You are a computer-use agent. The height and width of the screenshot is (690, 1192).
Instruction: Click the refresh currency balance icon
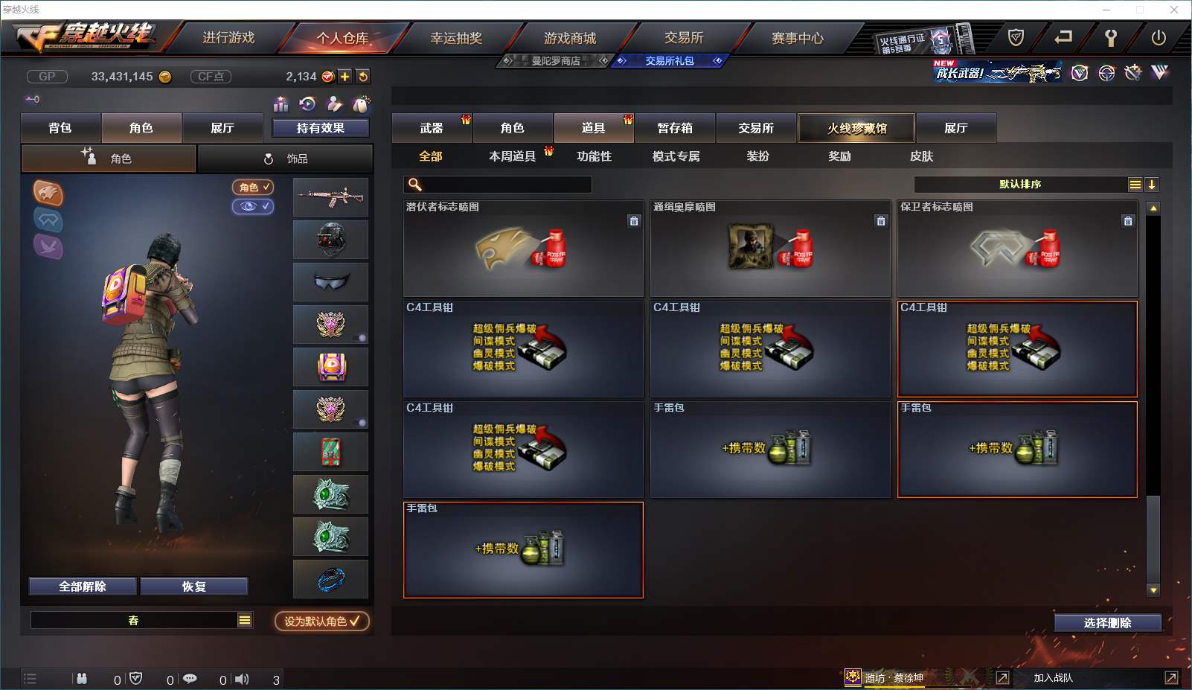tap(363, 77)
